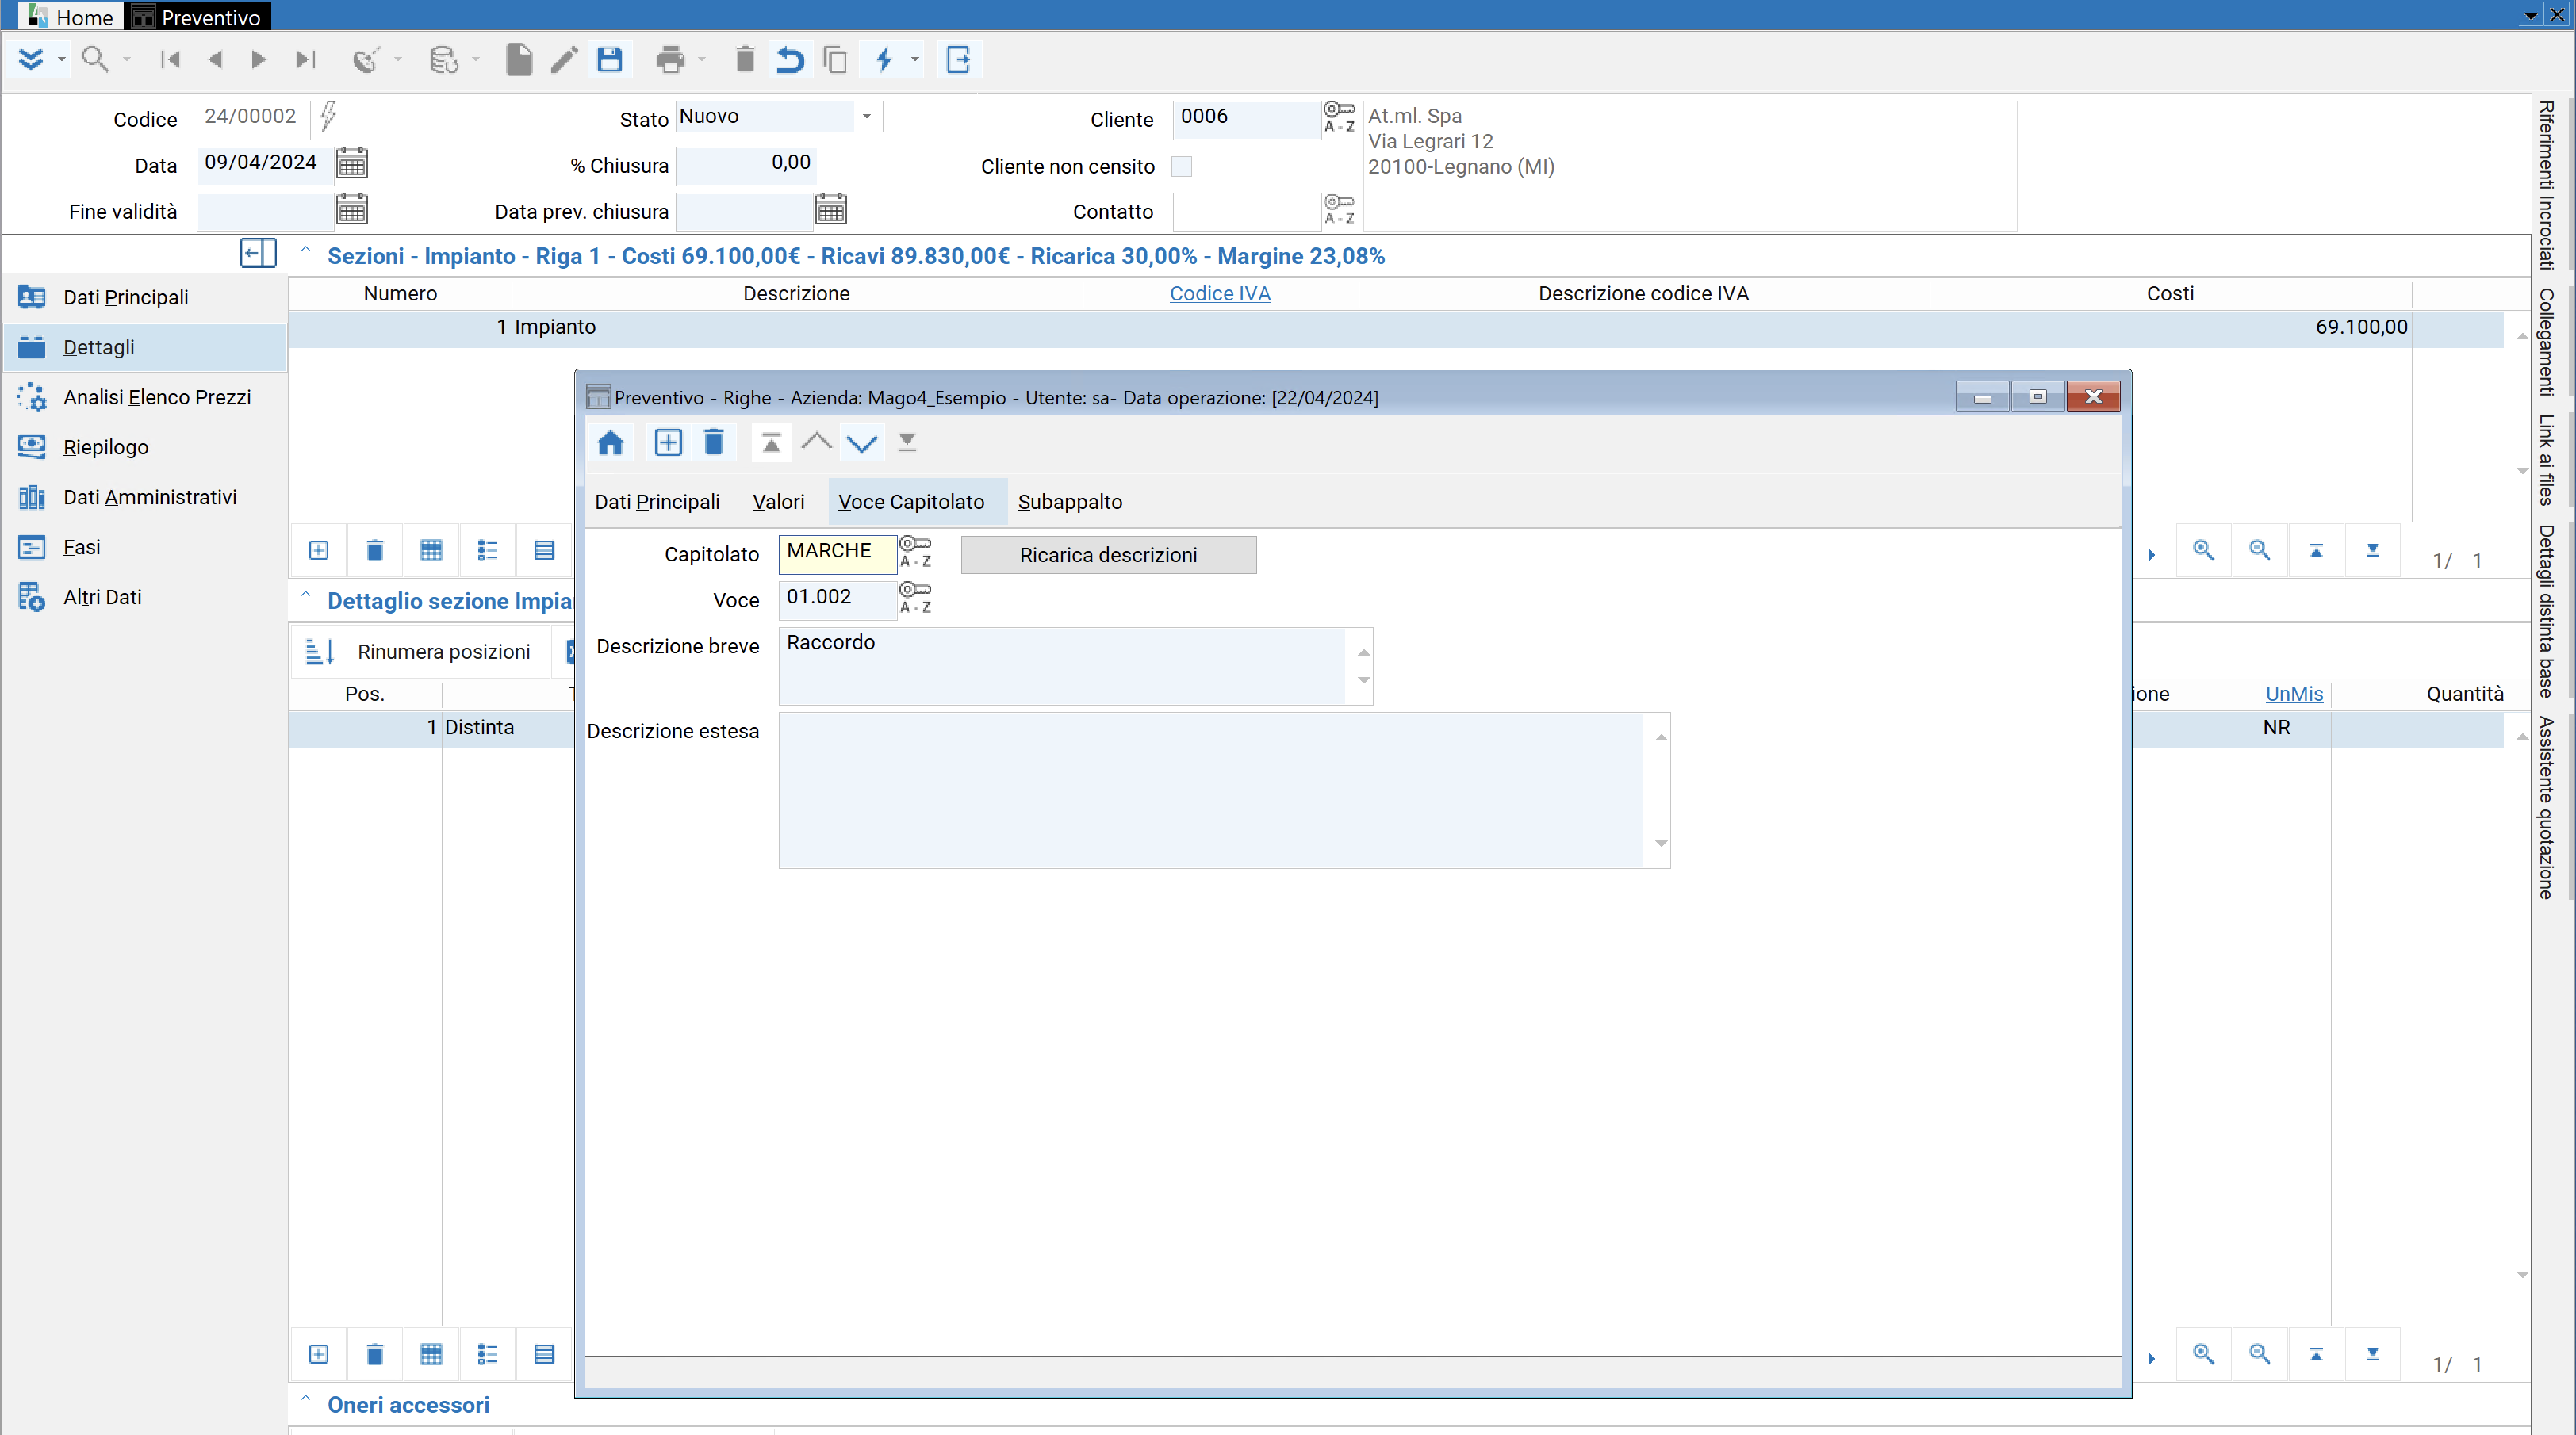Screen dimensions: 2576x1435
Task: Move to first row in Righe dialog
Action: pos(771,442)
